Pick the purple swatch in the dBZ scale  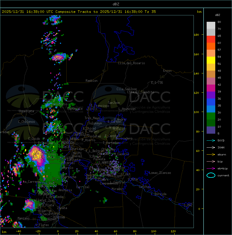[x=211, y=95]
